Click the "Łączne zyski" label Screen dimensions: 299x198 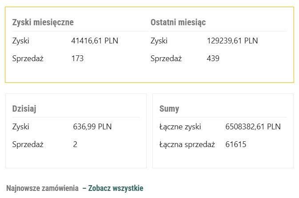pos(180,127)
